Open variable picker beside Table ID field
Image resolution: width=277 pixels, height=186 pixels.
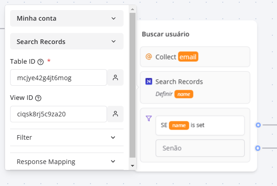pos(115,78)
